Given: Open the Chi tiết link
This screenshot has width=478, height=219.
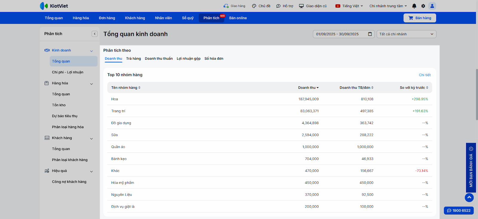Looking at the screenshot, I should point(425,75).
